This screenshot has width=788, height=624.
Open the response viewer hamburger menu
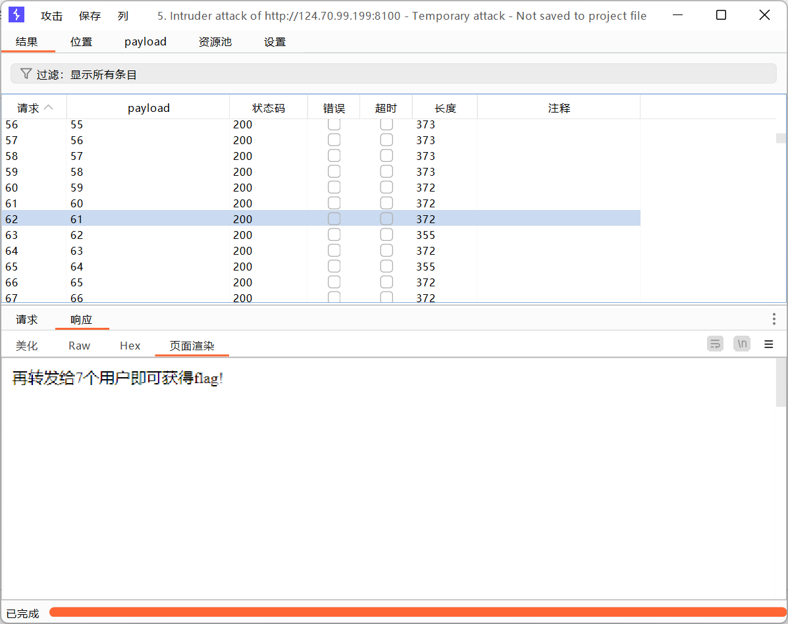click(768, 344)
